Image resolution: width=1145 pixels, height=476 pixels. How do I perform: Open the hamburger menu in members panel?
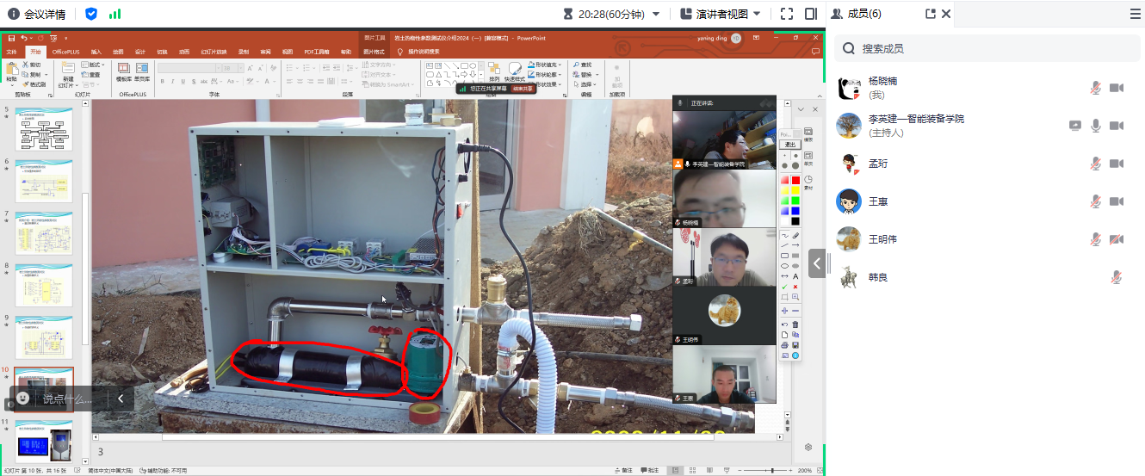pos(1135,14)
